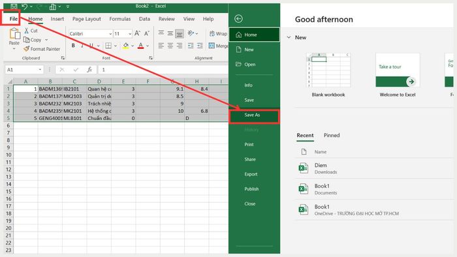
Task: Click the Middle Align icon
Action: point(170,33)
